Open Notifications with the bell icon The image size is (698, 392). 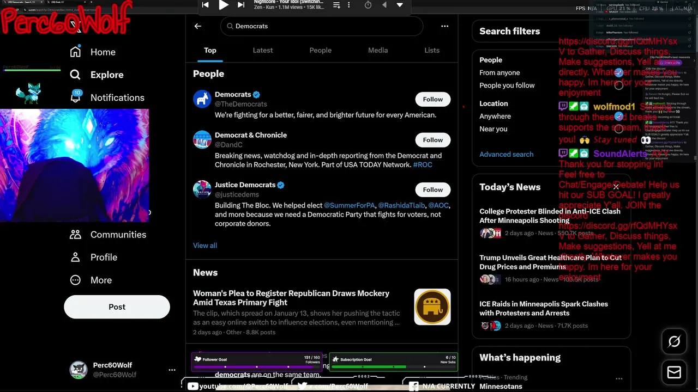coord(107,97)
